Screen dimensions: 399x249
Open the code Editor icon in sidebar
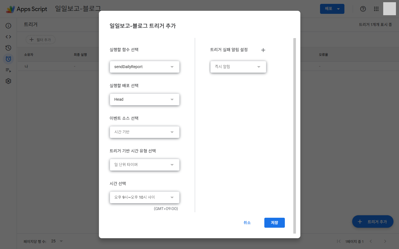8,37
